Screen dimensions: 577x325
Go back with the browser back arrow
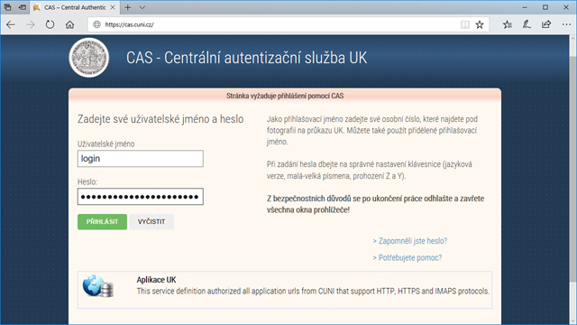[x=11, y=24]
